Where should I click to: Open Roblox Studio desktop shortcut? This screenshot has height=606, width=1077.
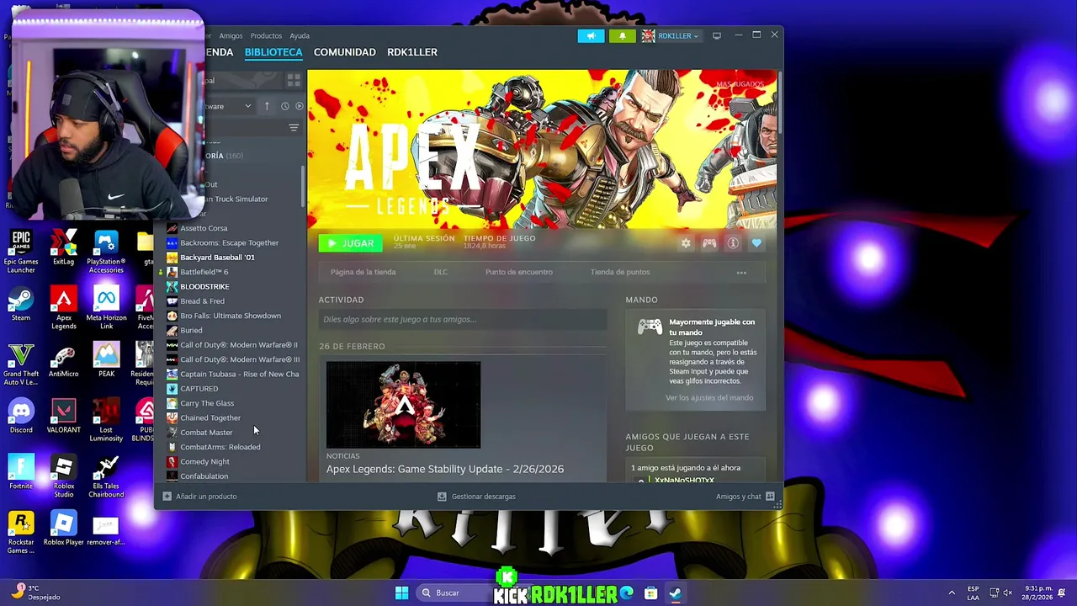(64, 476)
